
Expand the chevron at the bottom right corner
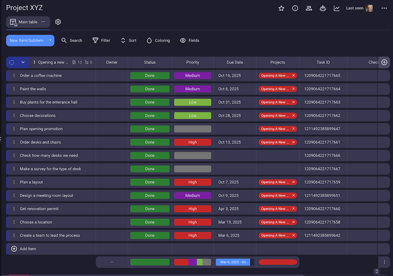pos(377,271)
